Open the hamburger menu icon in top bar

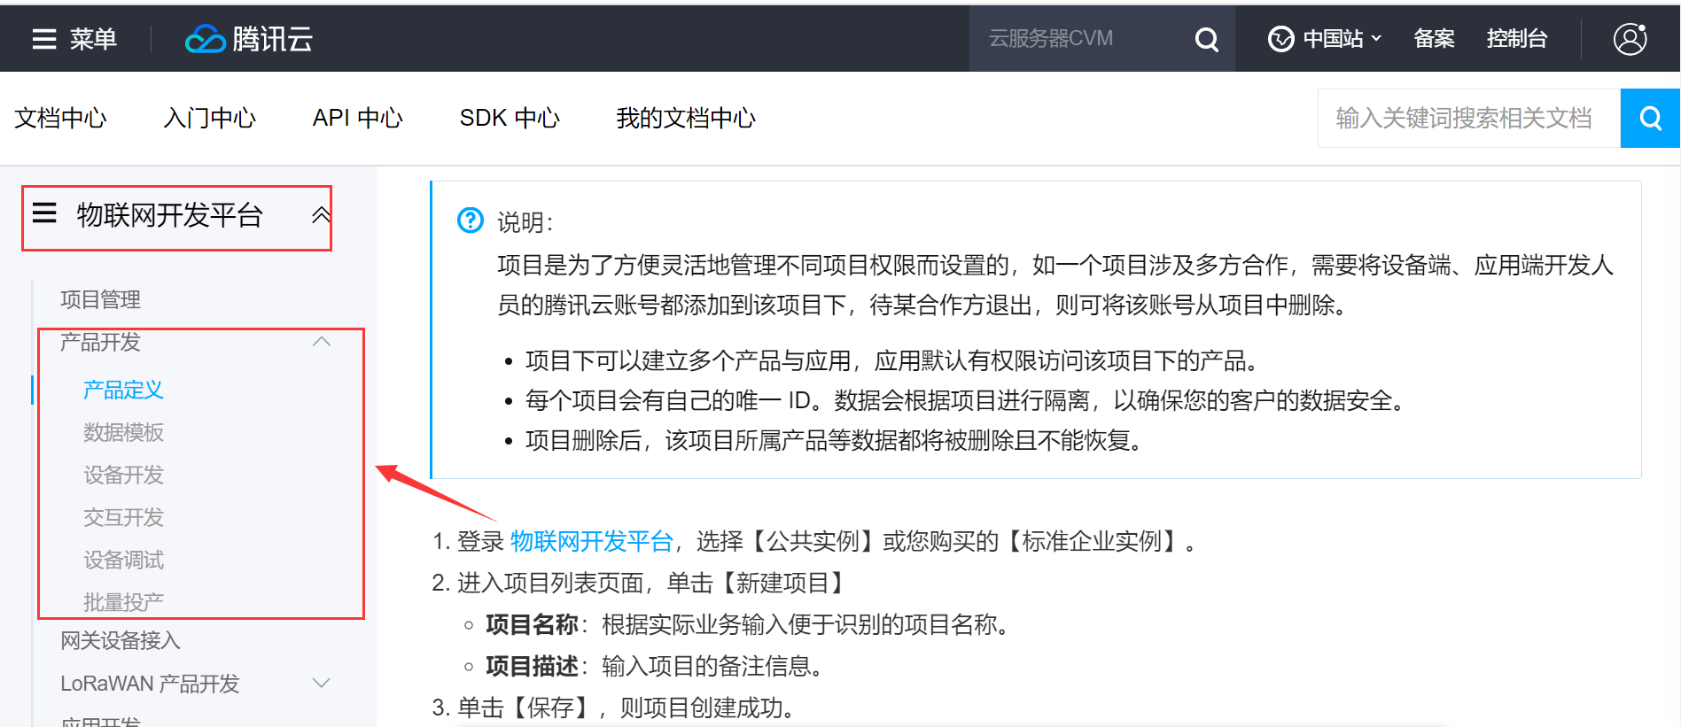point(44,39)
